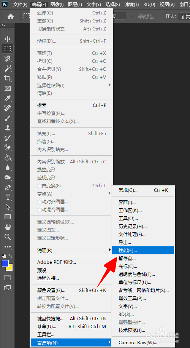Expand the Transform submenu arrow
This screenshot has height=348, width=190.
coord(109,193)
